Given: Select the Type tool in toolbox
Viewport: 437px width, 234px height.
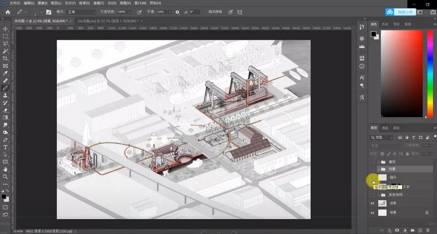Looking at the screenshot, I should tap(6, 147).
